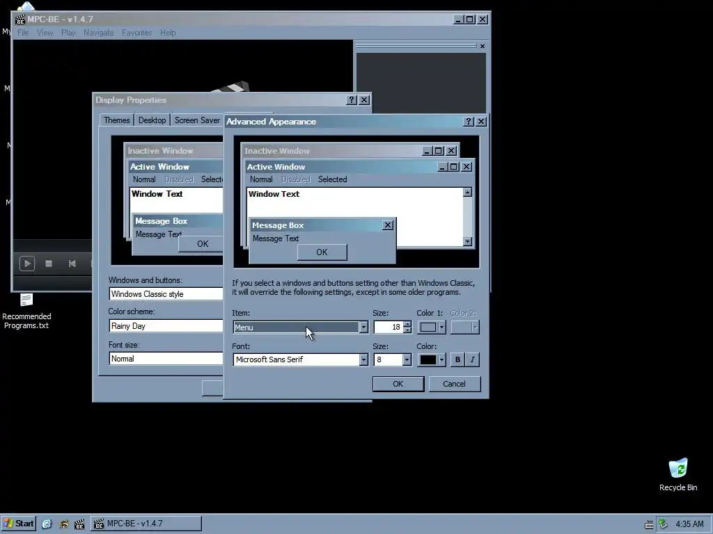
Task: Open View menu in MPC-BE
Action: pyautogui.click(x=45, y=33)
